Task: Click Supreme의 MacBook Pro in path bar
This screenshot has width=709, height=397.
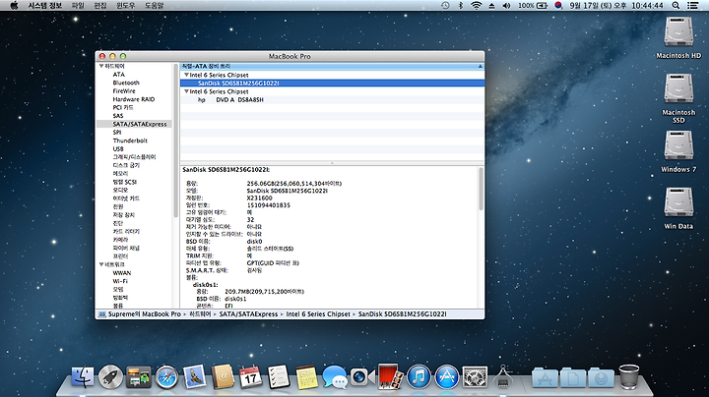Action: (144, 314)
